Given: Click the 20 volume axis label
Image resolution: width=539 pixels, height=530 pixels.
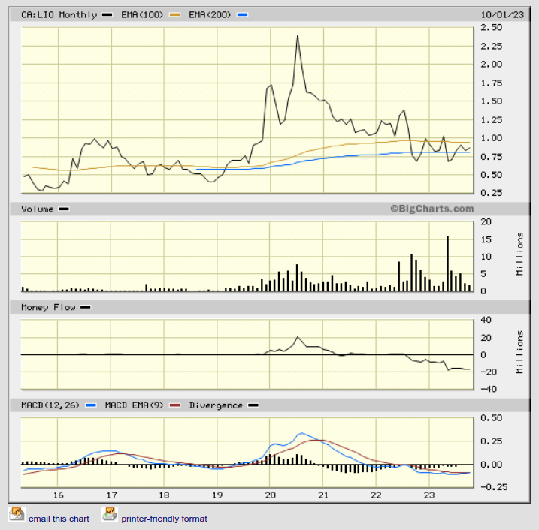Looking at the screenshot, I should click(x=486, y=221).
